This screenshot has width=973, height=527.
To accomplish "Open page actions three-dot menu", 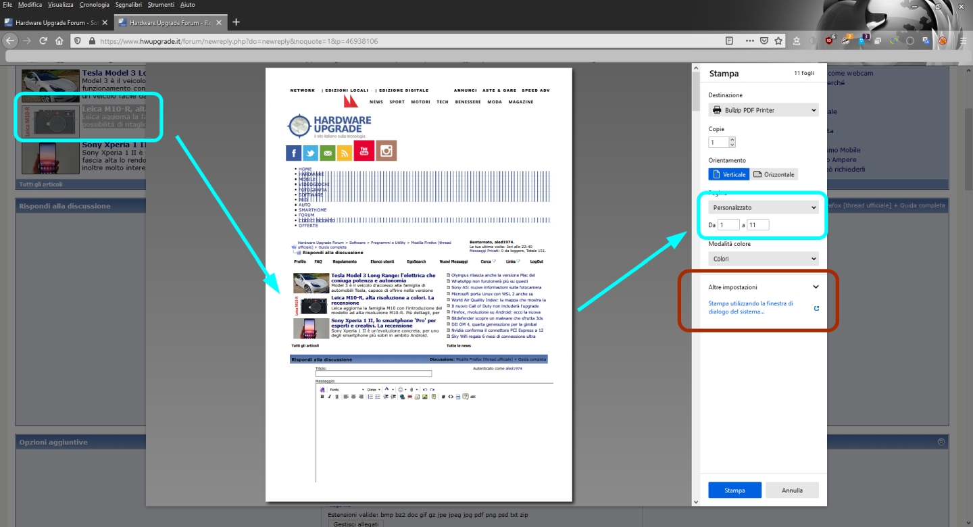I will (x=749, y=41).
